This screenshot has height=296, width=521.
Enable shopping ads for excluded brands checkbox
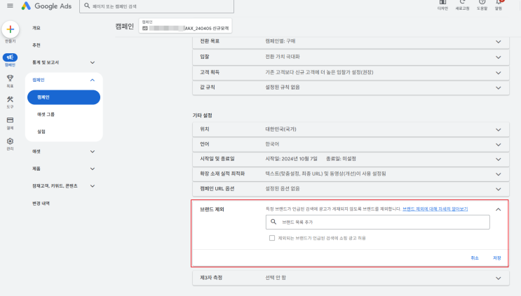[x=272, y=238]
